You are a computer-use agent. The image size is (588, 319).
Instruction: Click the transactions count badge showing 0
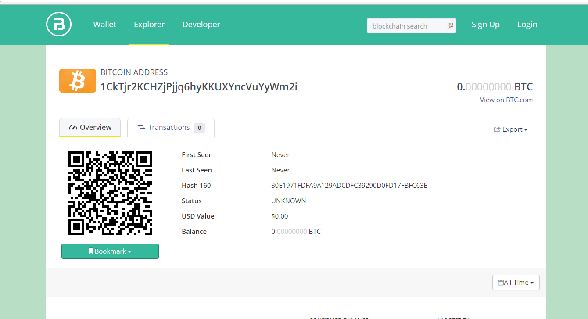(199, 128)
